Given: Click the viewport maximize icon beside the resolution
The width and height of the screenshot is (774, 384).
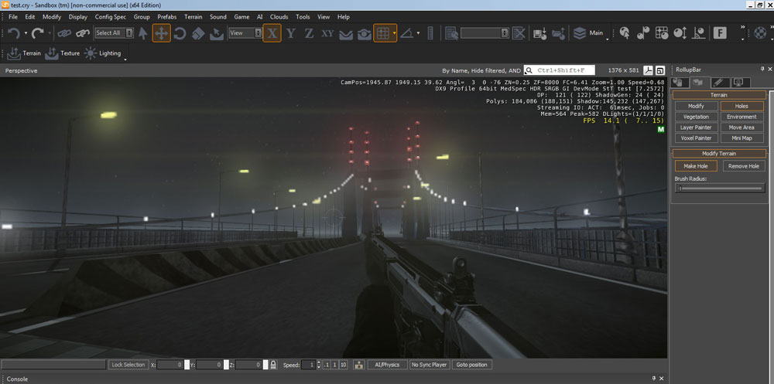Looking at the screenshot, I should tap(660, 70).
